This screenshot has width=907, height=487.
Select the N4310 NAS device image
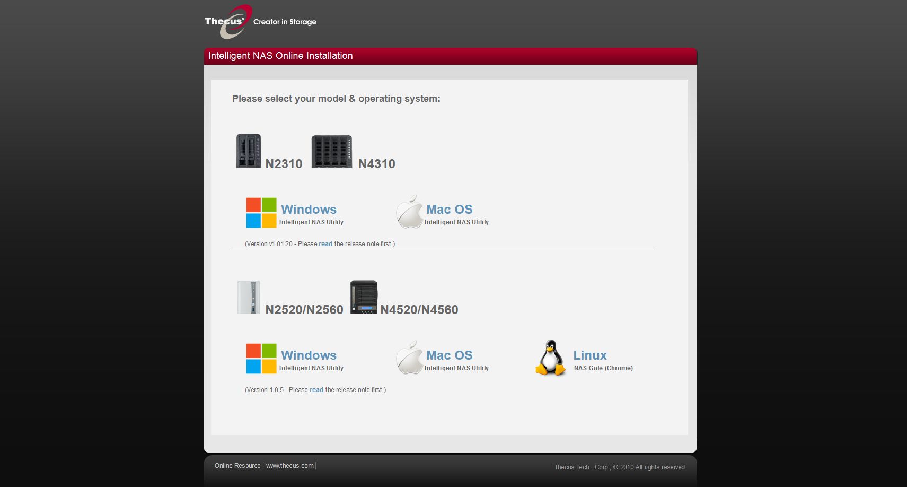point(332,152)
